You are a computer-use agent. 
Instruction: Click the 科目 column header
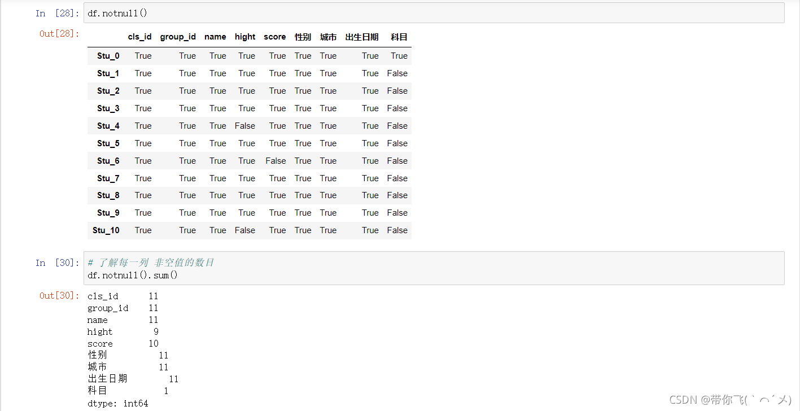point(399,37)
